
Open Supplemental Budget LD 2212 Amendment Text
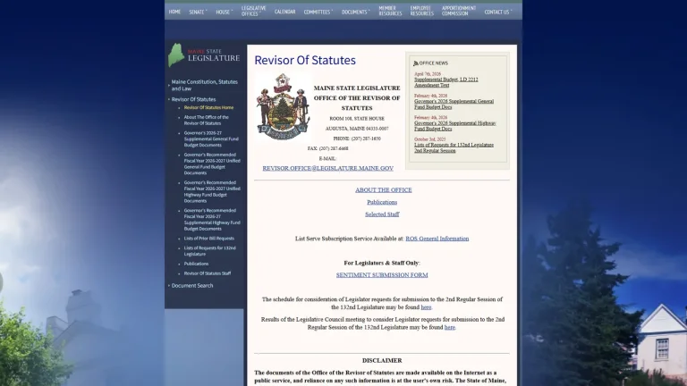point(446,82)
